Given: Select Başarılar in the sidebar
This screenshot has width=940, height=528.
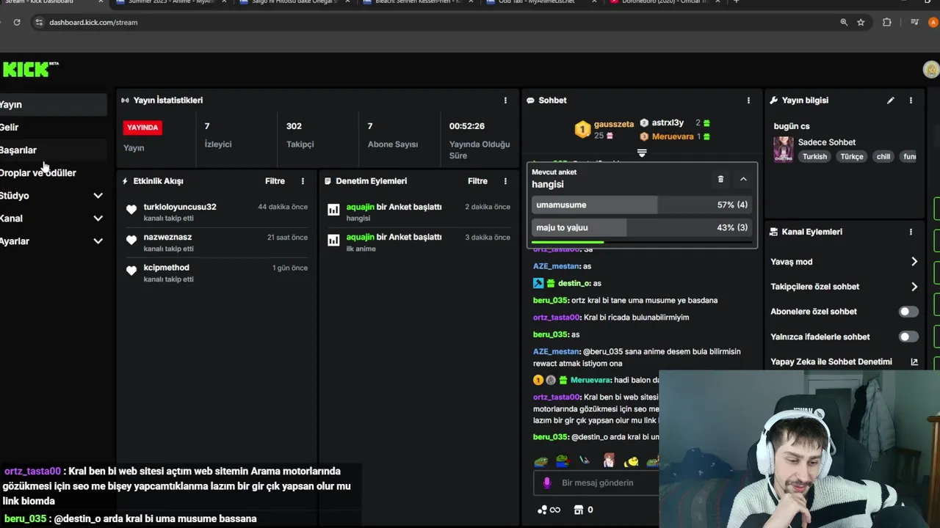Looking at the screenshot, I should 53,150.
